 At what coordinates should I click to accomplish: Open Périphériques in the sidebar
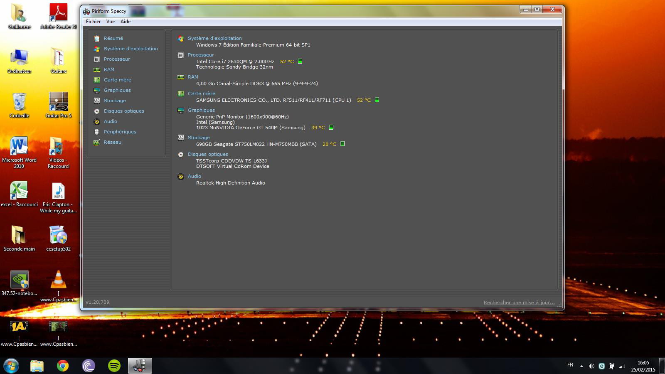[120, 132]
